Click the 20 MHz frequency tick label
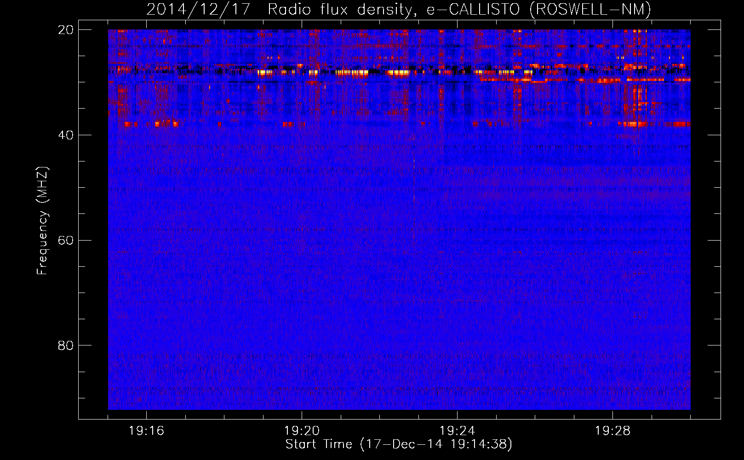Screen dimensions: 744x460 tap(66, 30)
